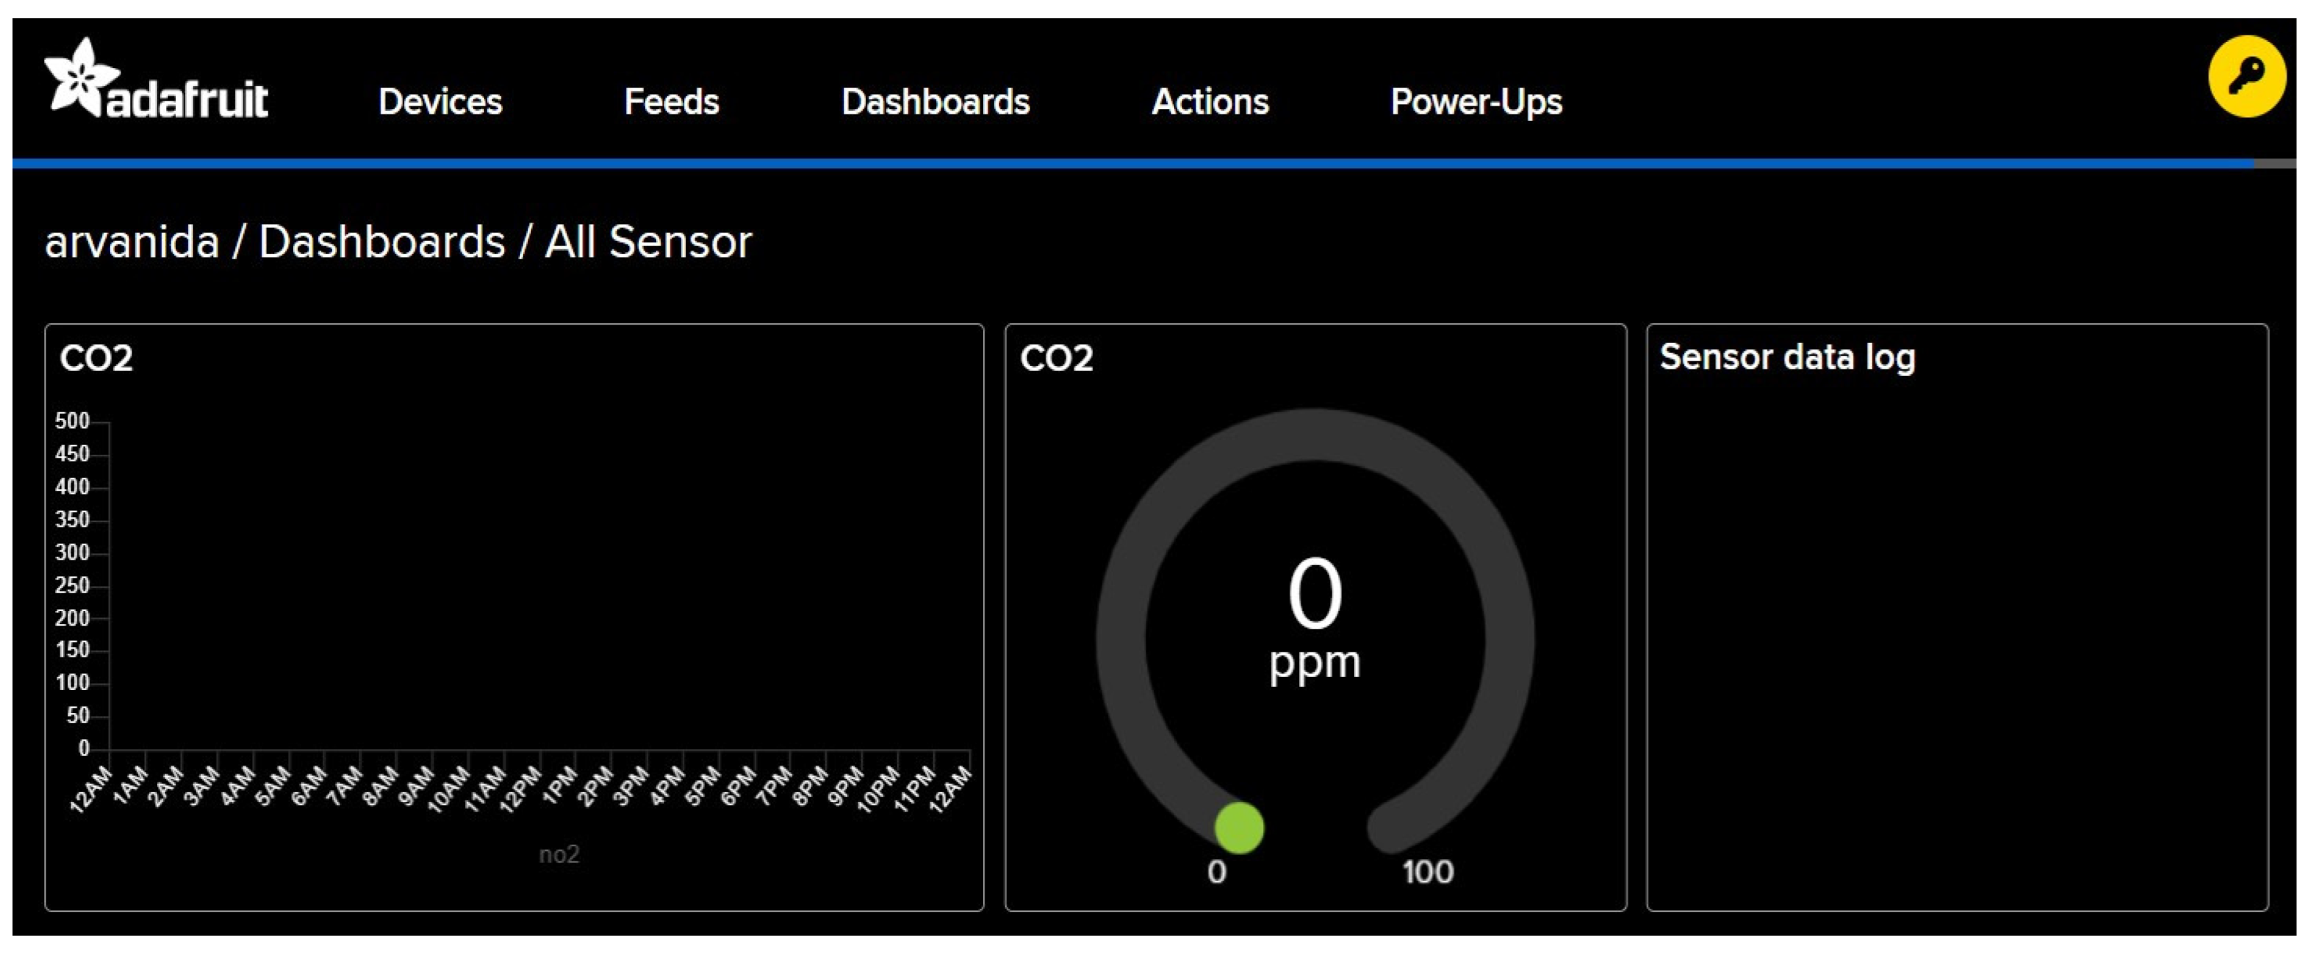
Task: Click the no2 chart legend label
Action: pyautogui.click(x=559, y=853)
